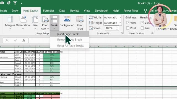The height and width of the screenshot is (99, 177).
Task: Open the Height Automatic dropdown
Action: point(120,23)
